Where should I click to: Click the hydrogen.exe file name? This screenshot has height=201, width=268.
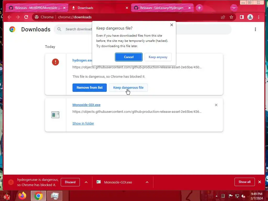(82, 60)
